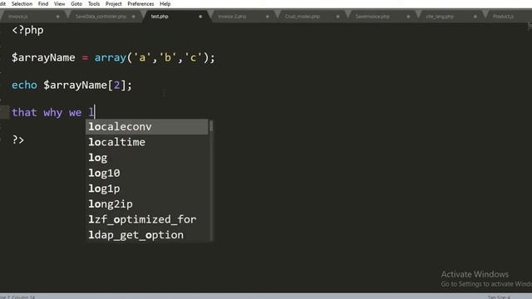This screenshot has height=299, width=532.
Task: Open the Selection menu
Action: (x=22, y=3)
